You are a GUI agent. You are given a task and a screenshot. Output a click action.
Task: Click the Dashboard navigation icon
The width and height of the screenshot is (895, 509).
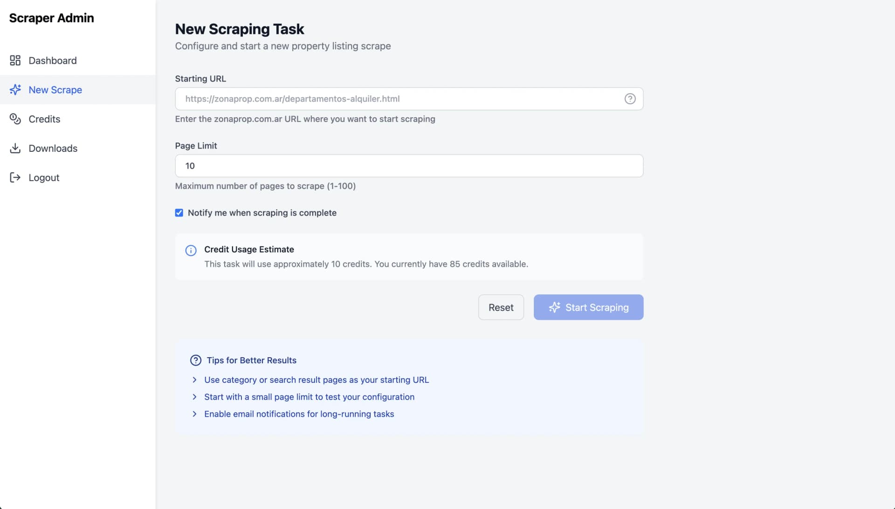click(x=15, y=60)
